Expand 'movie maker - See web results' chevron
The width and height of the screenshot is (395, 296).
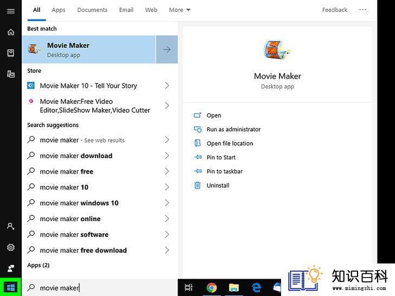pyautogui.click(x=167, y=140)
